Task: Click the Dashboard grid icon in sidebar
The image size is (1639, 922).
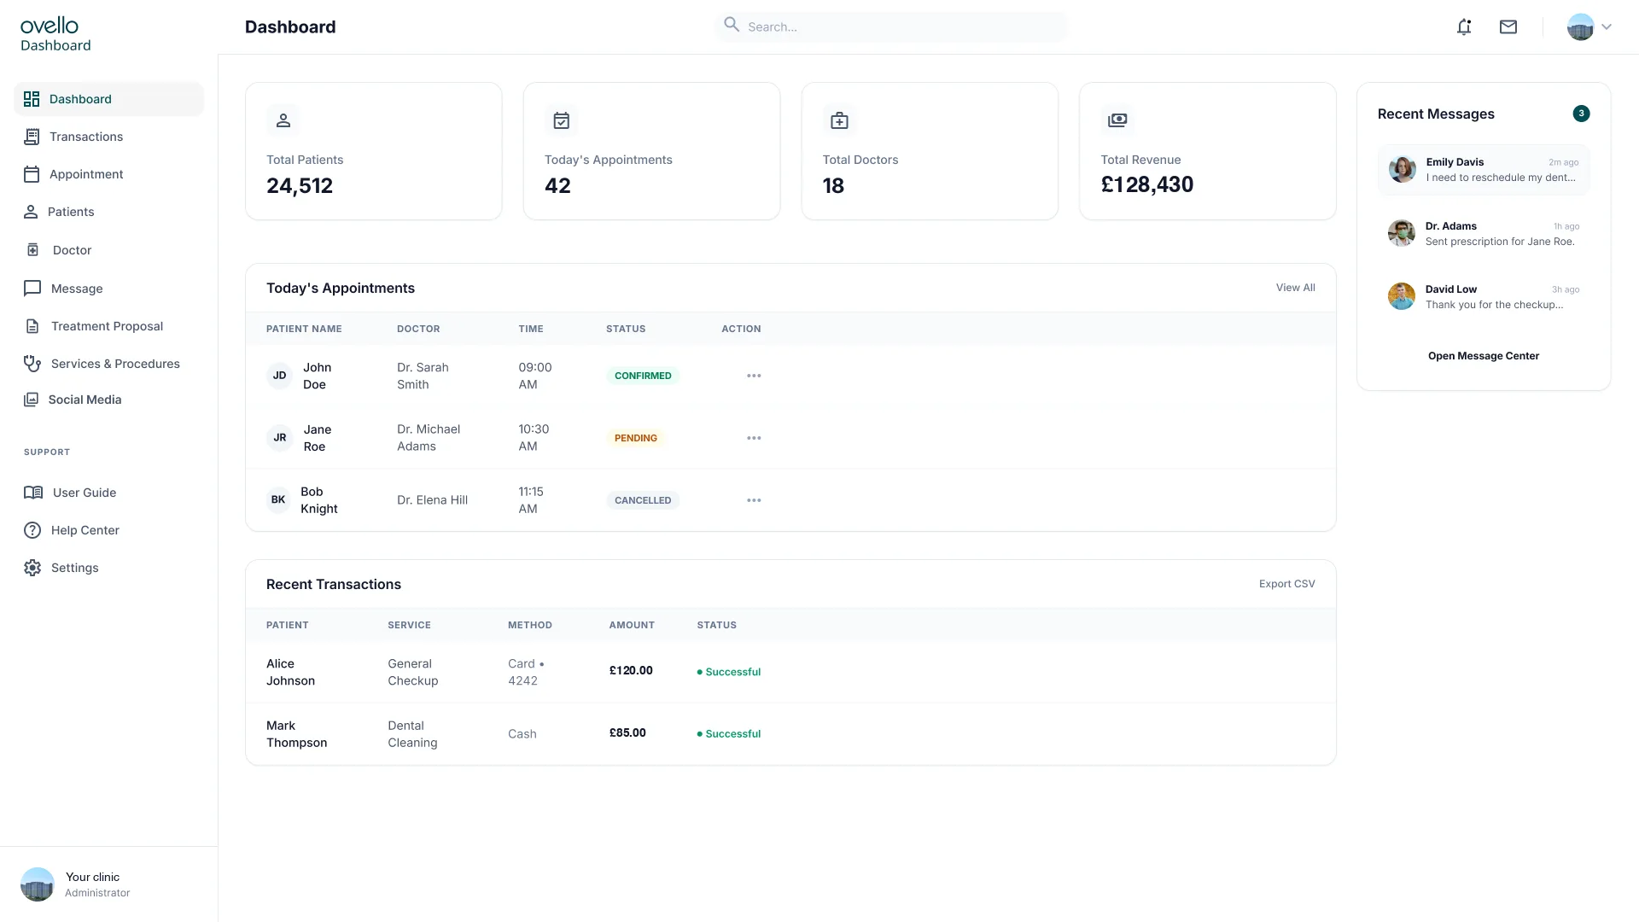Action: point(32,99)
